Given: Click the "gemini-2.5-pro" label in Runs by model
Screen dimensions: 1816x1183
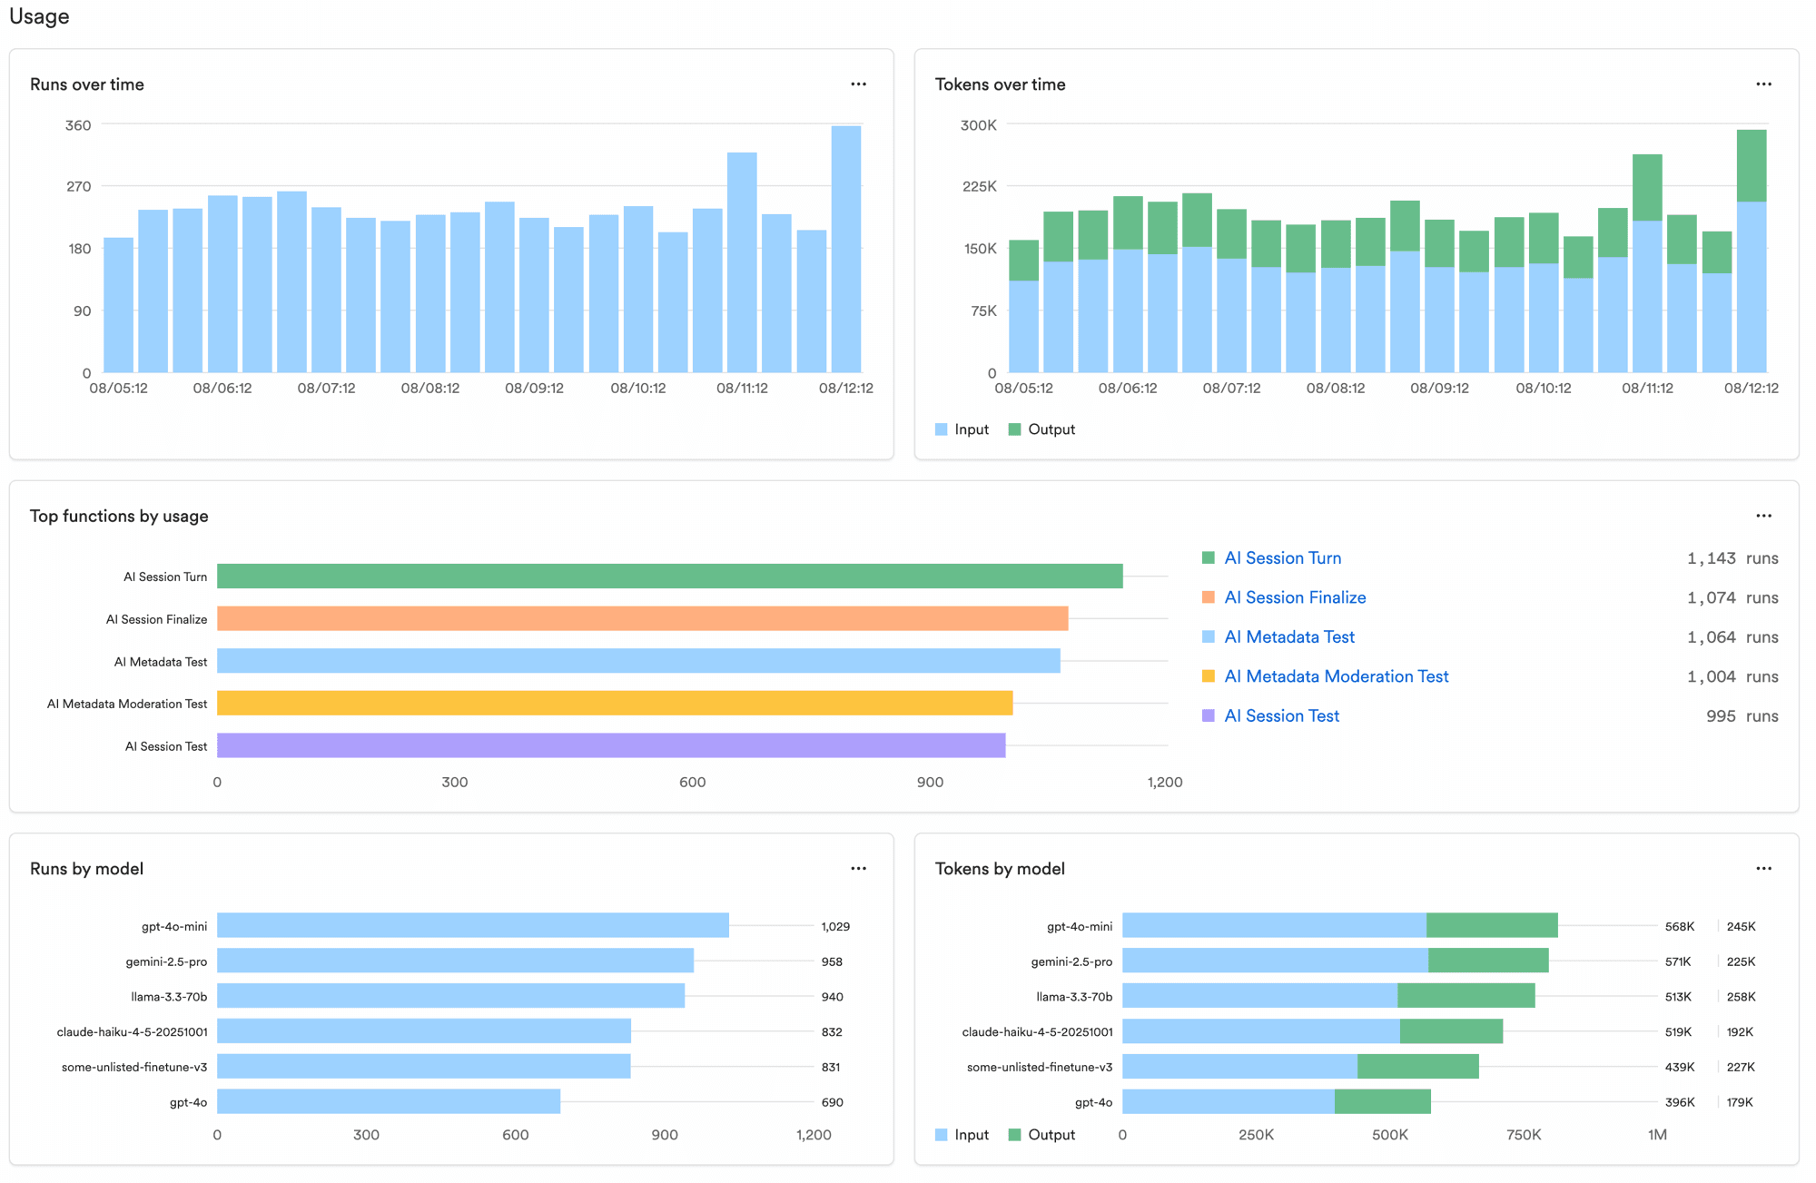Looking at the screenshot, I should pyautogui.click(x=166, y=961).
